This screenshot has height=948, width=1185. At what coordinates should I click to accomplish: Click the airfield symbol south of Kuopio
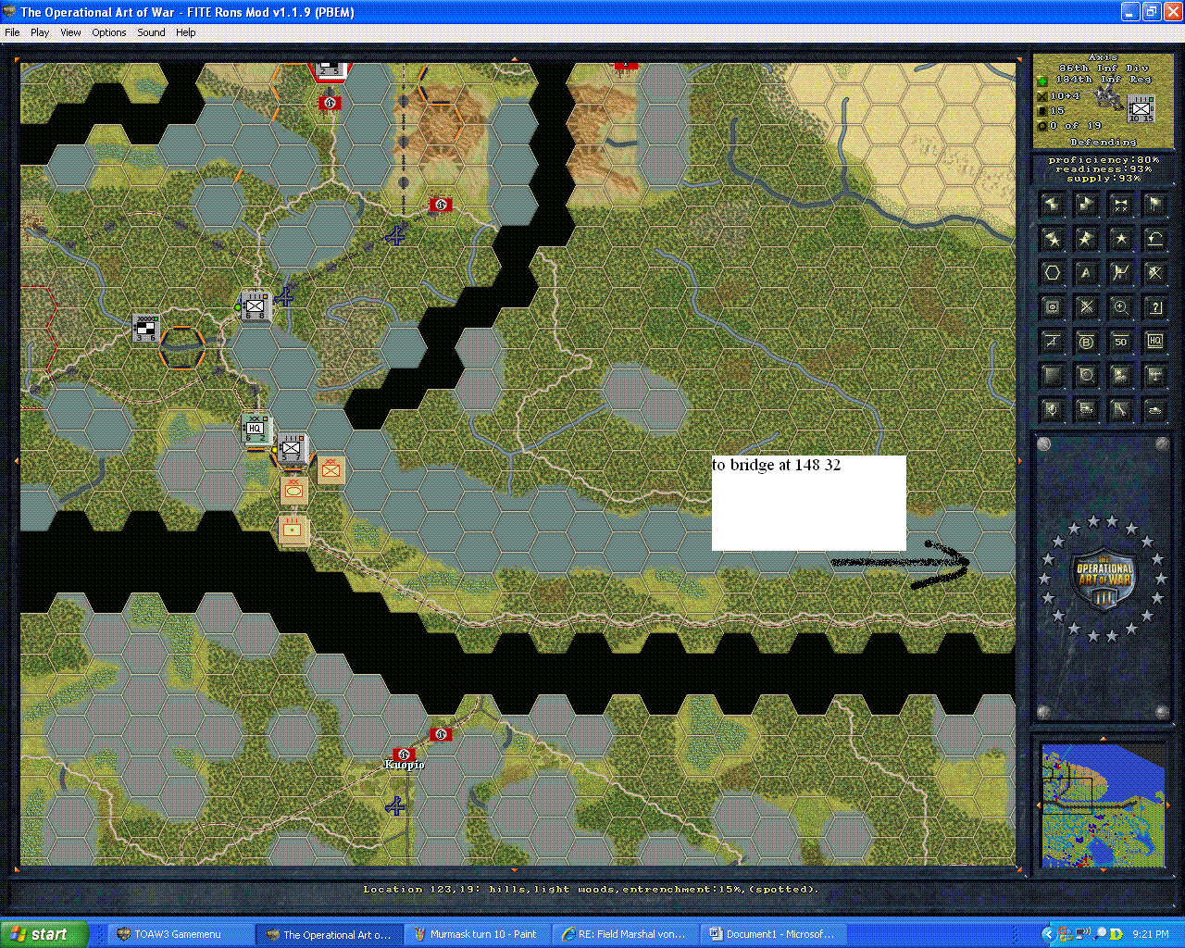click(x=396, y=806)
